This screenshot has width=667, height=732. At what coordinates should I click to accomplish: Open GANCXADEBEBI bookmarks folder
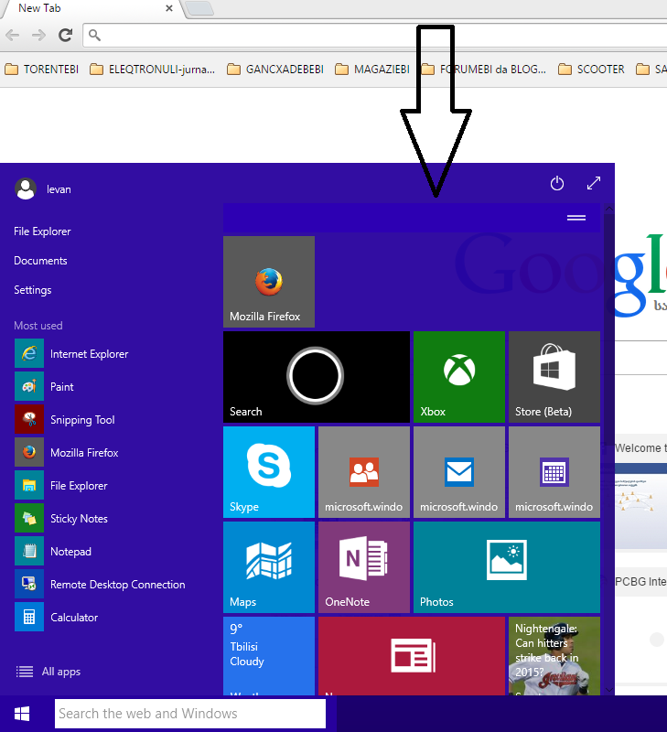(x=275, y=70)
